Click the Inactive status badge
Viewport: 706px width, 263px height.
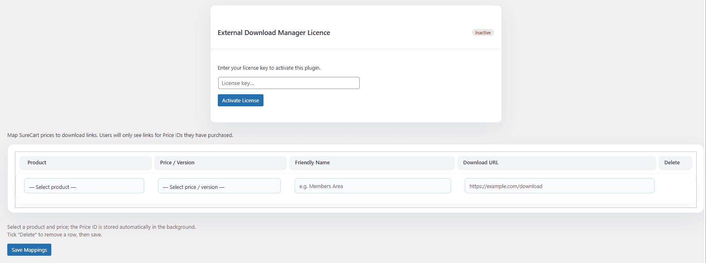(x=483, y=33)
